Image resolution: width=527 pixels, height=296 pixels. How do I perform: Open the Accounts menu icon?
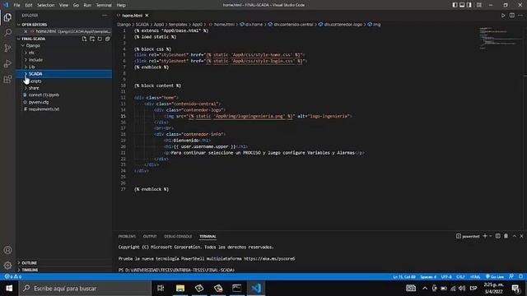[7, 250]
